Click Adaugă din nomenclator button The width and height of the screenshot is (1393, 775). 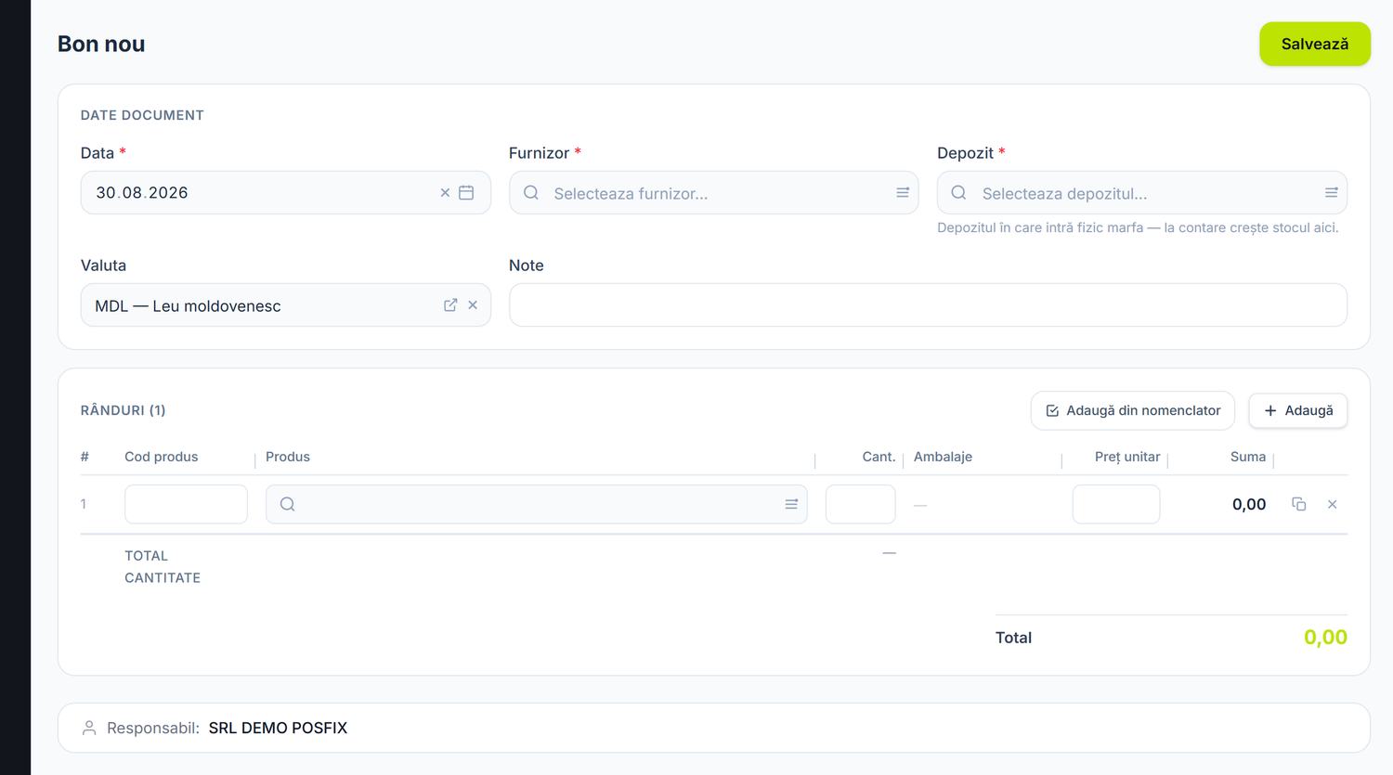click(x=1133, y=410)
